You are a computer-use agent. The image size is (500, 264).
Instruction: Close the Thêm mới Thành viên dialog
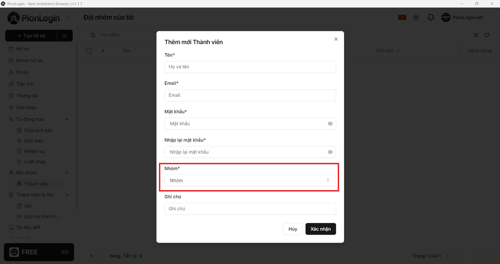(x=336, y=39)
